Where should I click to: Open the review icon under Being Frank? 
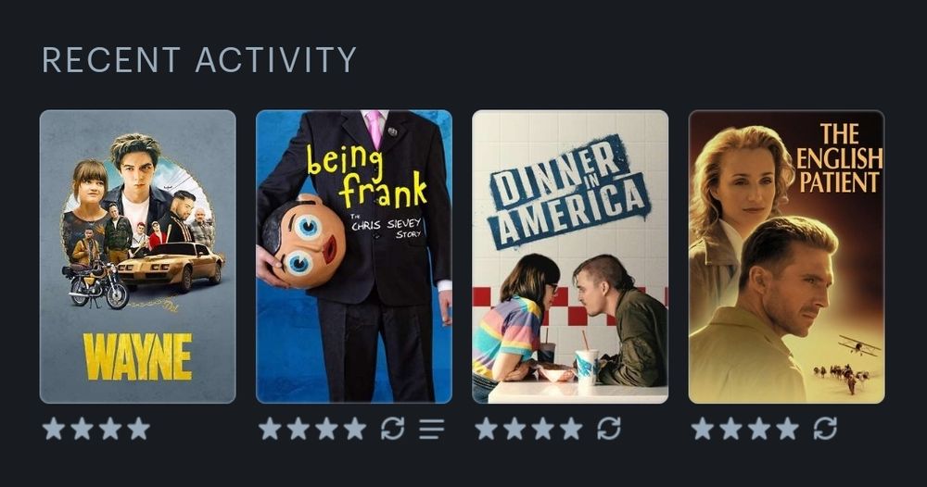(x=432, y=430)
